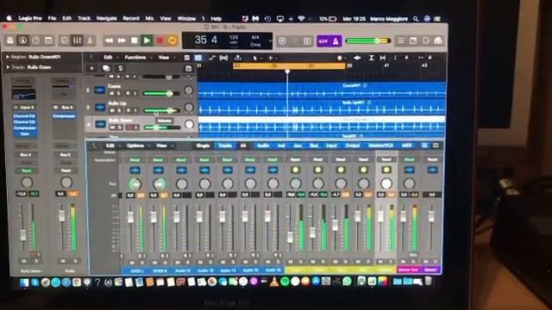Image resolution: width=552 pixels, height=310 pixels.
Task: Toggle the Master/VCA filter button
Action: click(x=380, y=146)
